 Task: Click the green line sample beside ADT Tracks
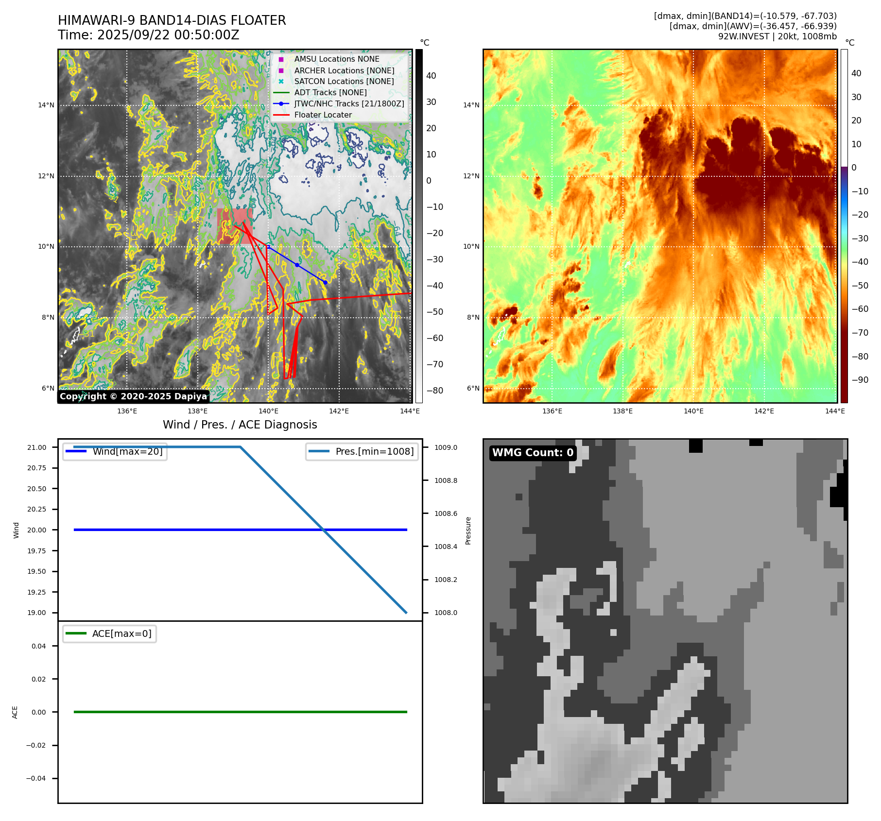281,92
